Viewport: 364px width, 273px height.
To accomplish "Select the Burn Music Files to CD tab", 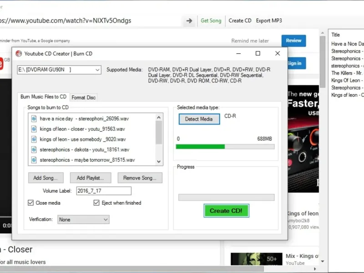I will pyautogui.click(x=43, y=97).
